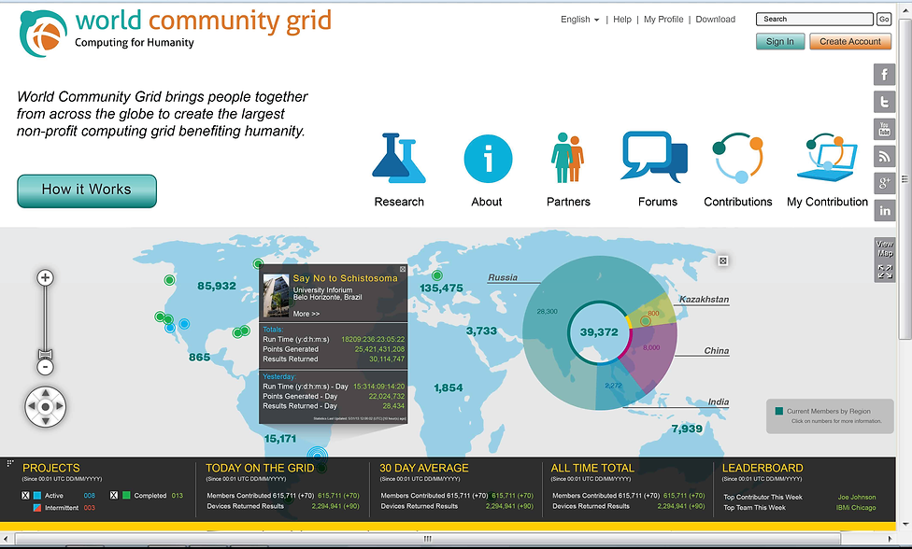Viewport: 912px width, 549px height.
Task: Visit the Twitter page icon
Action: [884, 102]
